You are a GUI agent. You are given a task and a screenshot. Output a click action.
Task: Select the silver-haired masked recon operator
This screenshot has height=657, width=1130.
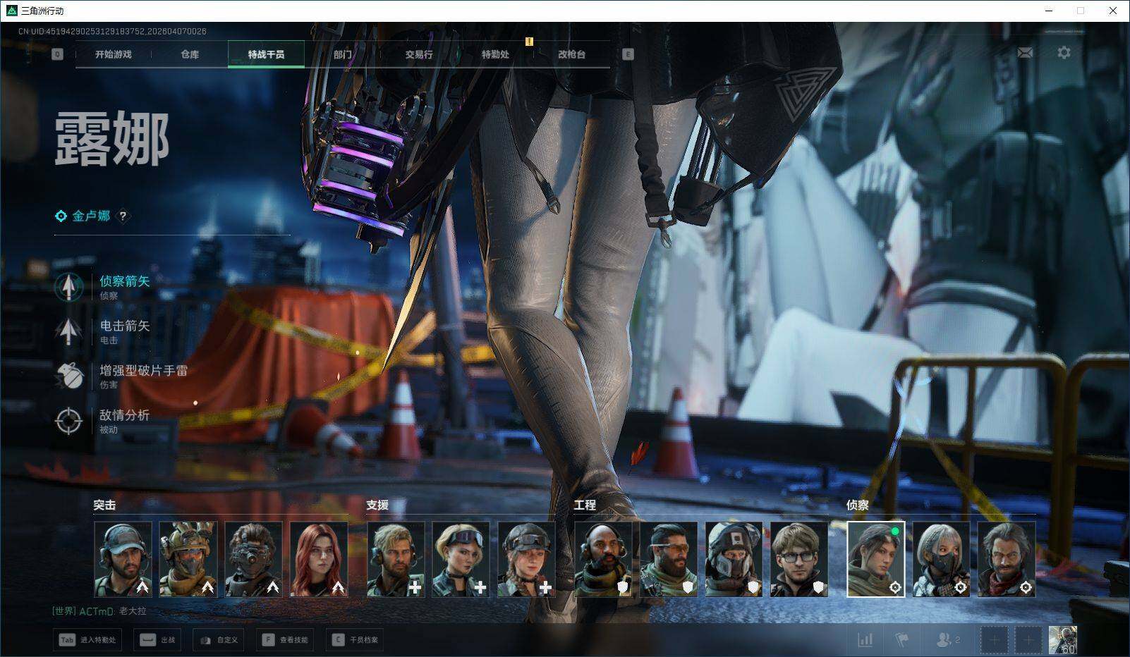942,559
